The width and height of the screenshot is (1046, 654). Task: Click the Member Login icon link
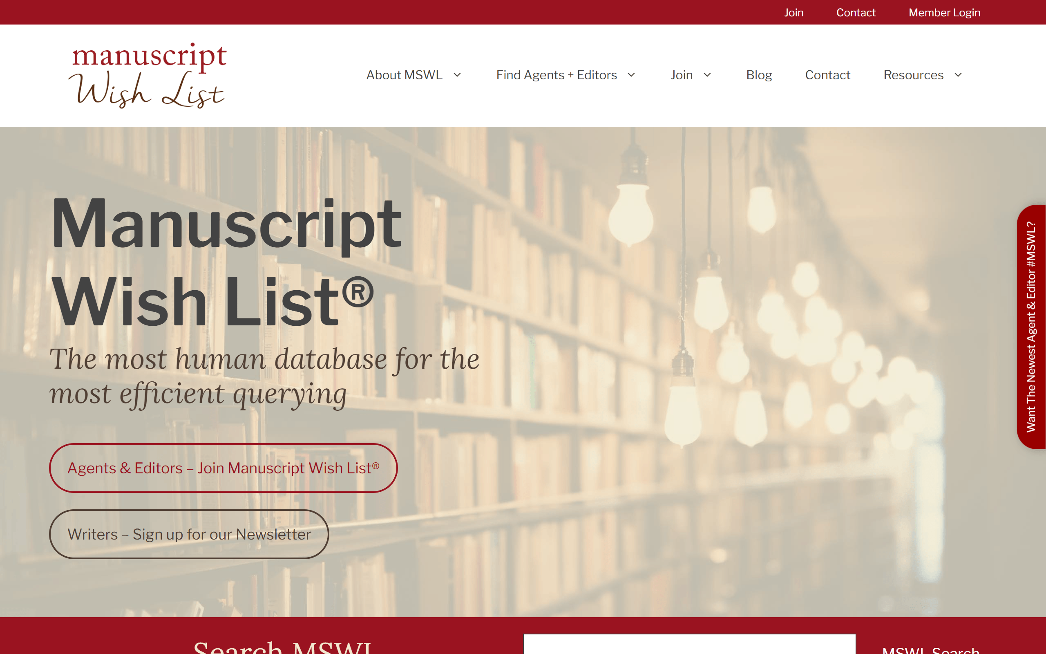pyautogui.click(x=943, y=12)
